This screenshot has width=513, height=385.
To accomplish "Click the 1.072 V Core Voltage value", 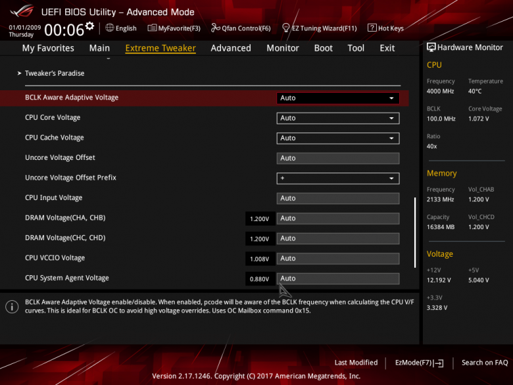I will point(479,119).
